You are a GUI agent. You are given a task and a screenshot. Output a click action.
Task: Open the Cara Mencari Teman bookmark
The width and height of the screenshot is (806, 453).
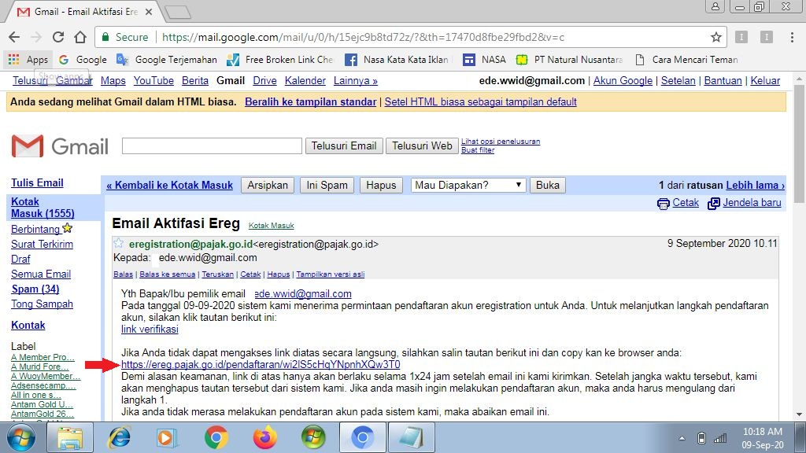[x=686, y=60]
